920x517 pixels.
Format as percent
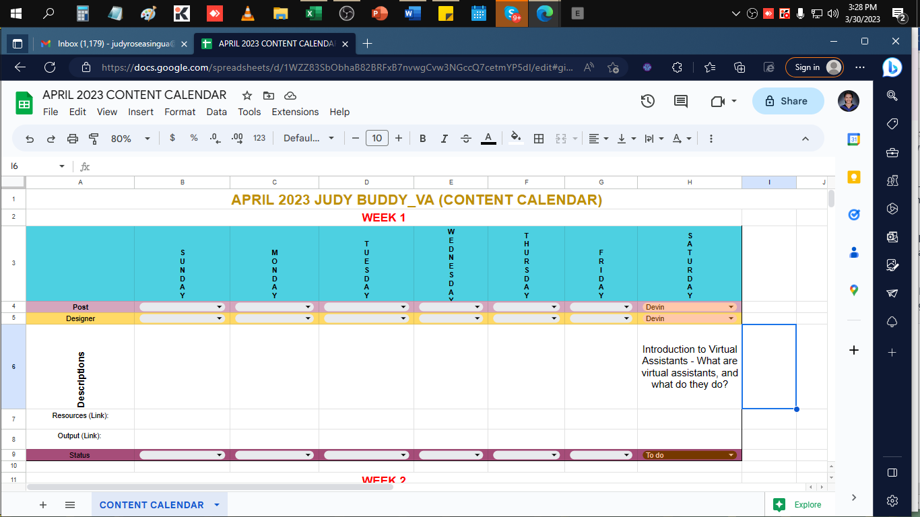click(194, 138)
